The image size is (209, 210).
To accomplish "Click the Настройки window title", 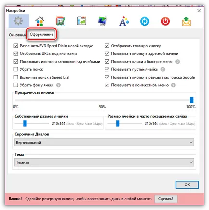I will coord(15,11).
